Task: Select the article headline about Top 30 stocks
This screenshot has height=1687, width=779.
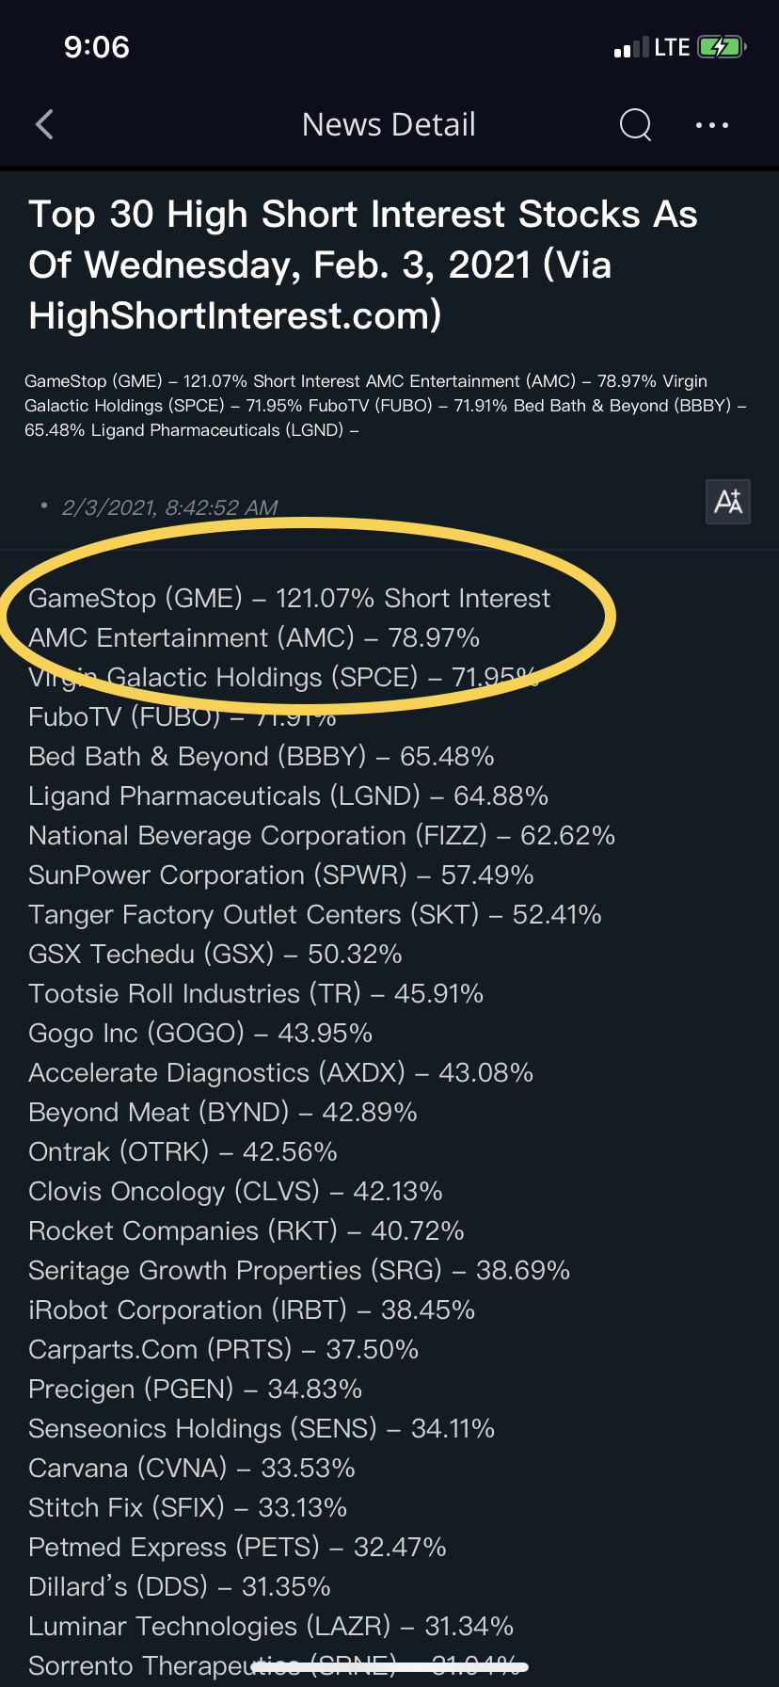Action: click(x=363, y=265)
